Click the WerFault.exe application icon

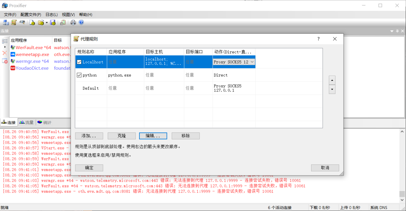13,47
